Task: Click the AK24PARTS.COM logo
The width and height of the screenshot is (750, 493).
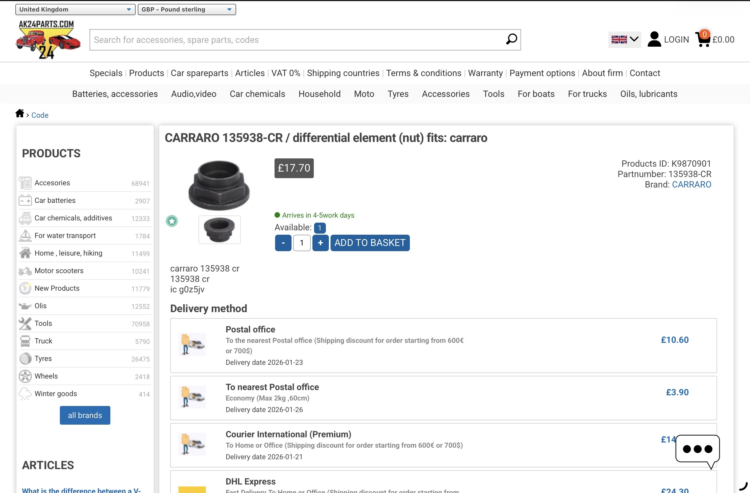Action: point(48,39)
